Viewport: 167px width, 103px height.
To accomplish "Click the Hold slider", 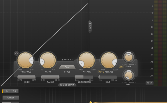I will pyautogui.click(x=108, y=77).
